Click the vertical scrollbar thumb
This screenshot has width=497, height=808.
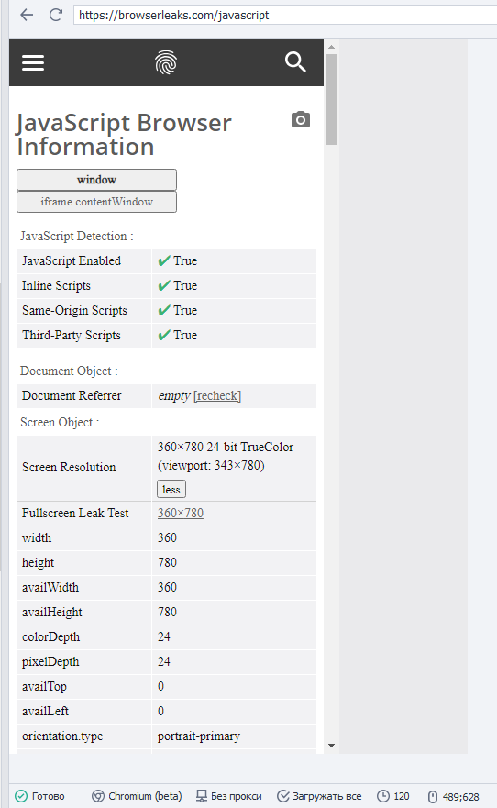point(331,99)
